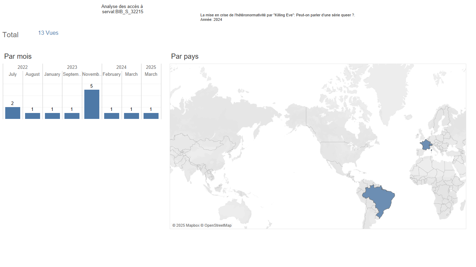This screenshot has height=267, width=476.
Task: Click the 'Septem..' month label
Action: [72, 74]
